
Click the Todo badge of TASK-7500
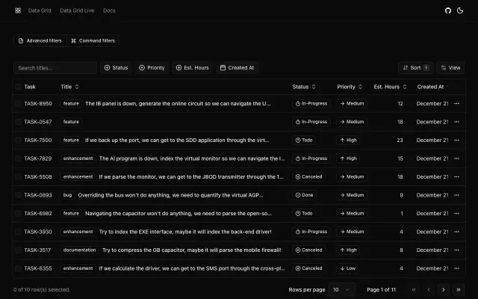pos(304,141)
